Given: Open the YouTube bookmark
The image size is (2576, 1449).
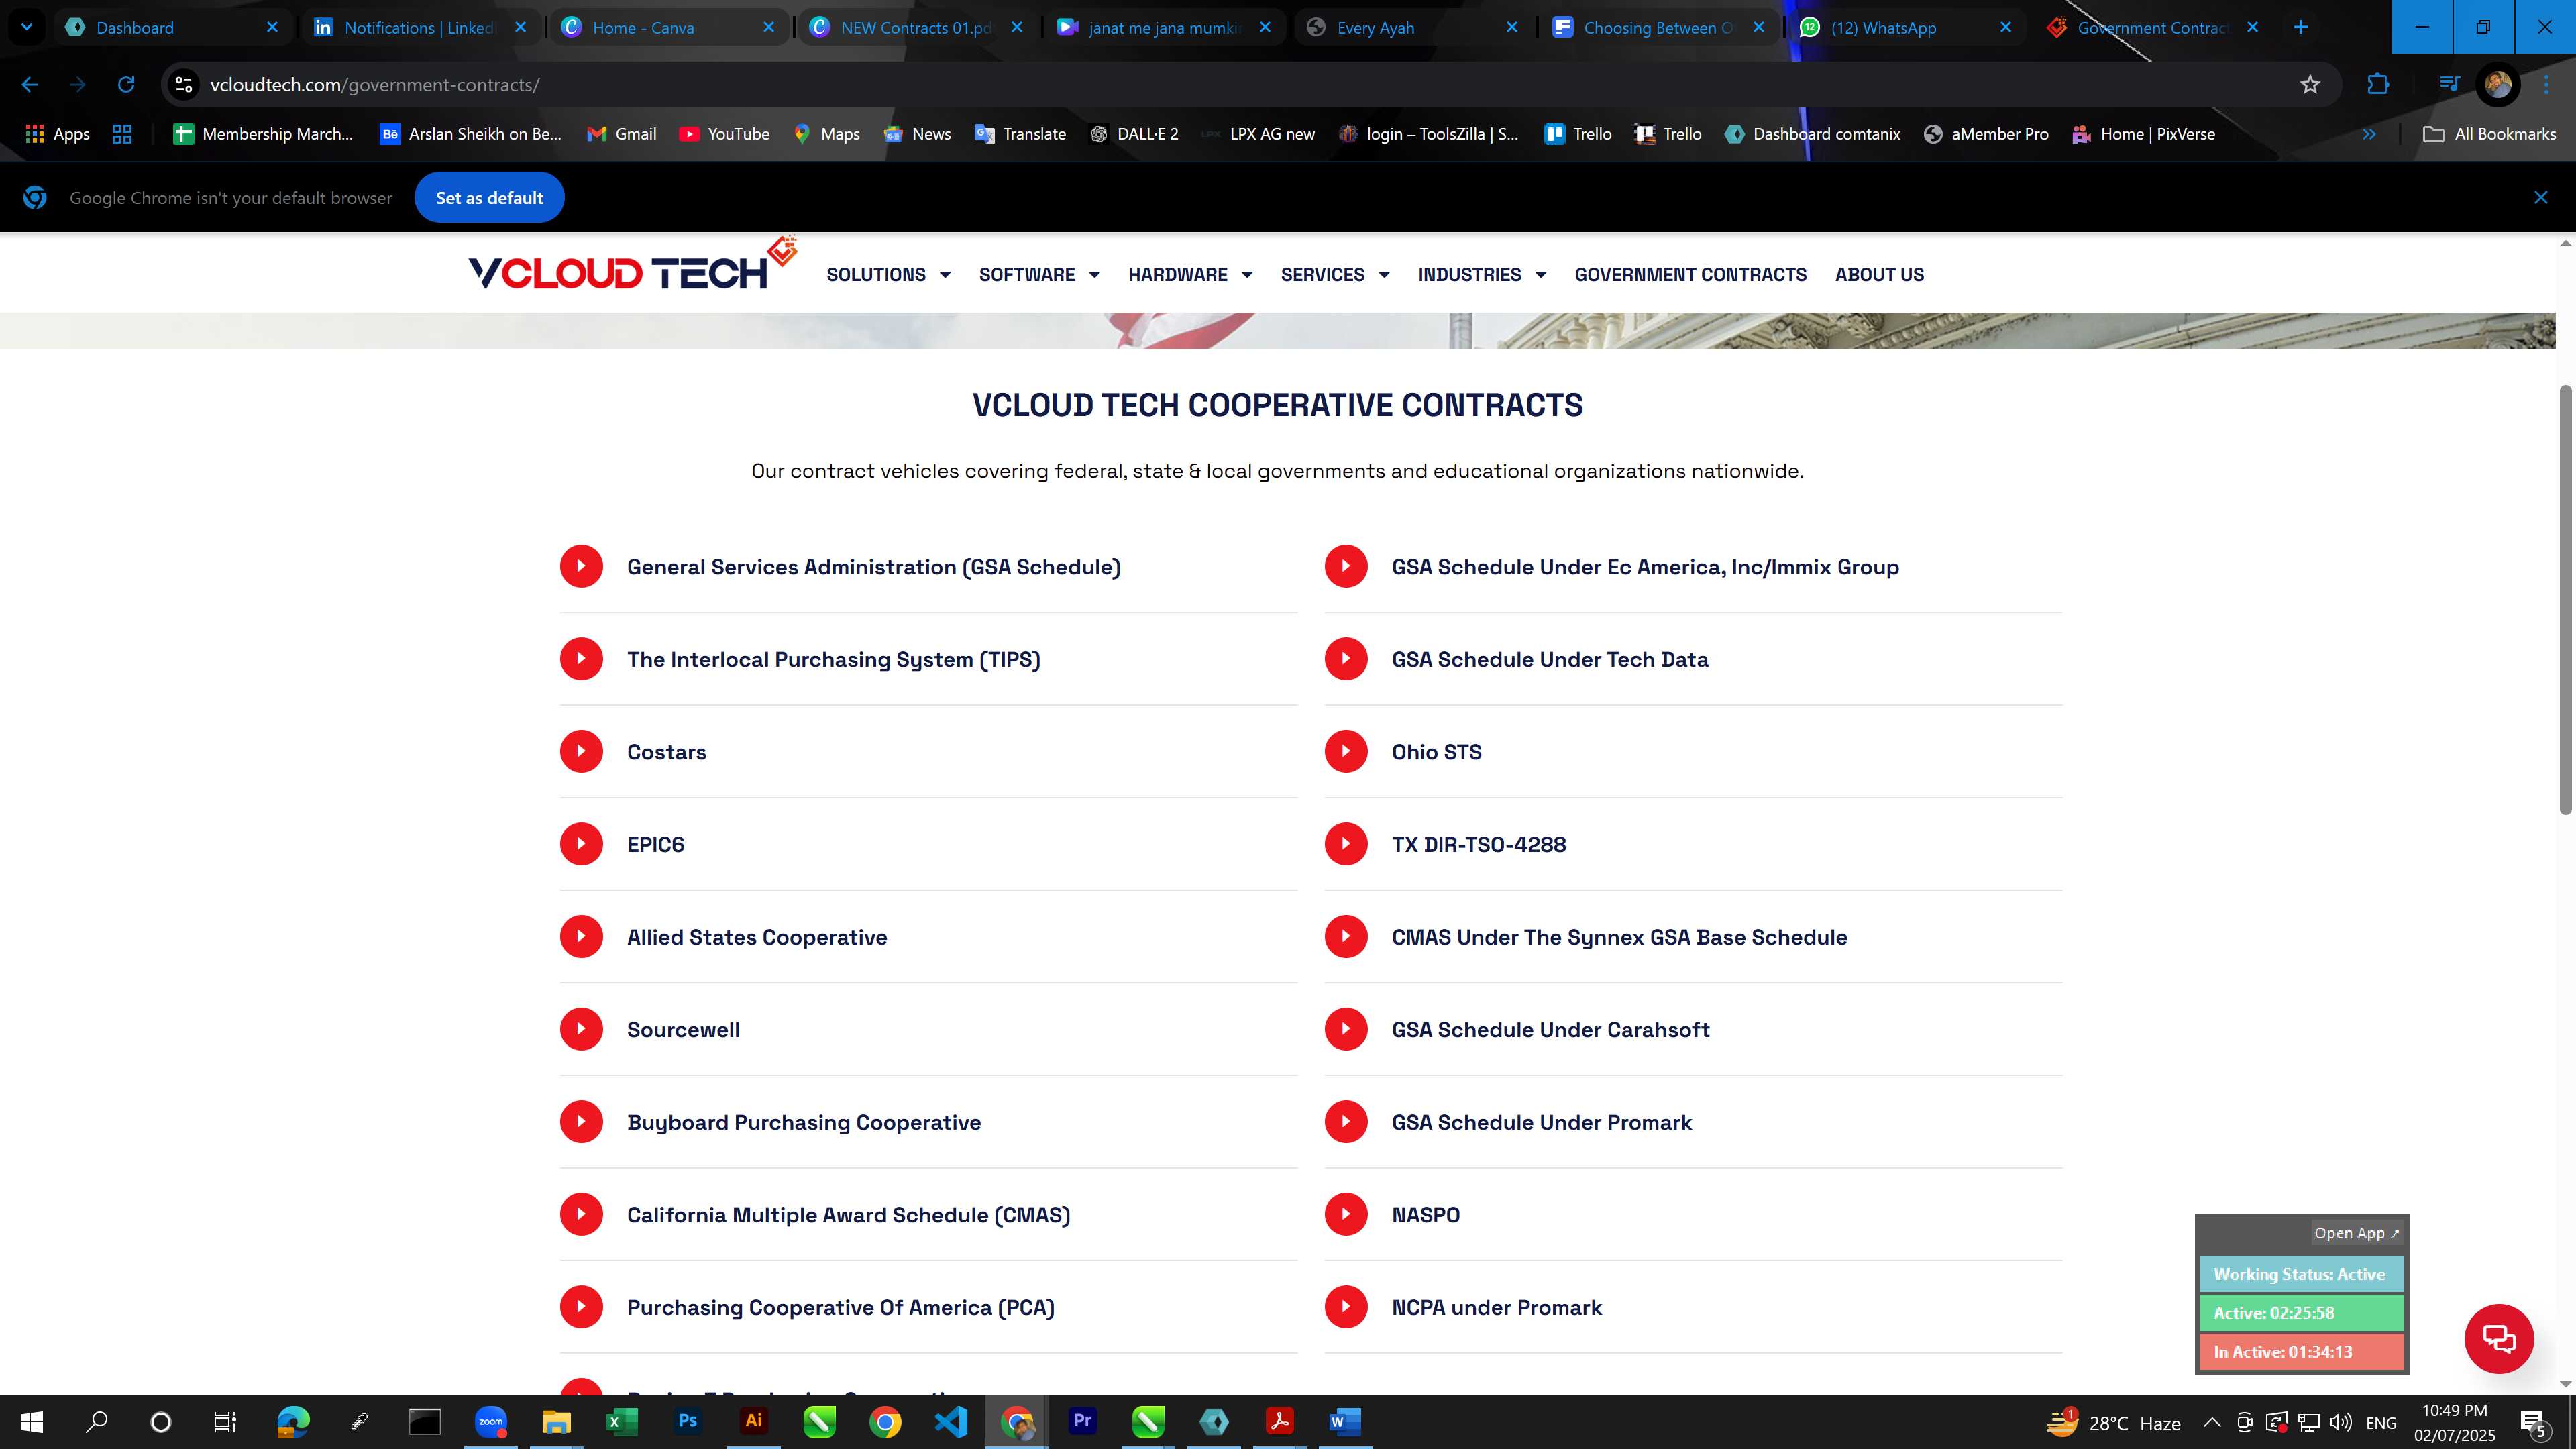Looking at the screenshot, I should pyautogui.click(x=725, y=134).
